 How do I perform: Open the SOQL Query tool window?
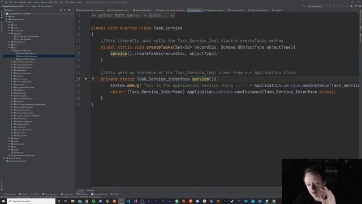coord(82,194)
